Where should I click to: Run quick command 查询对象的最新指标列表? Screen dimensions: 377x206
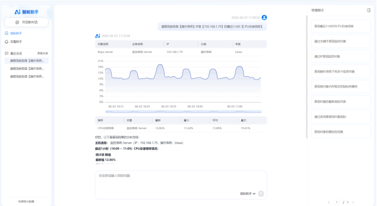[x=341, y=102]
